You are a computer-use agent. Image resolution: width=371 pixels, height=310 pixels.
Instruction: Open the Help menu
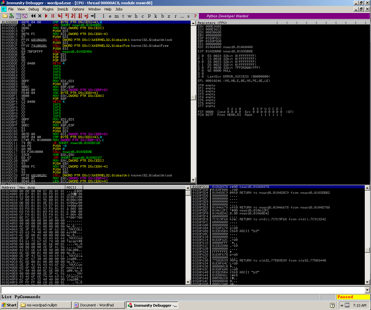pyautogui.click(x=108, y=9)
